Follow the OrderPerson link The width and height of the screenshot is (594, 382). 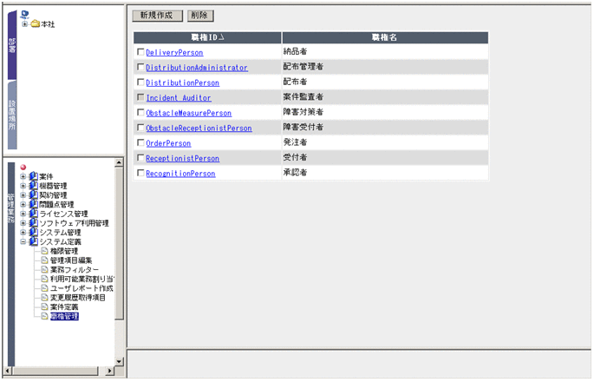[168, 144]
